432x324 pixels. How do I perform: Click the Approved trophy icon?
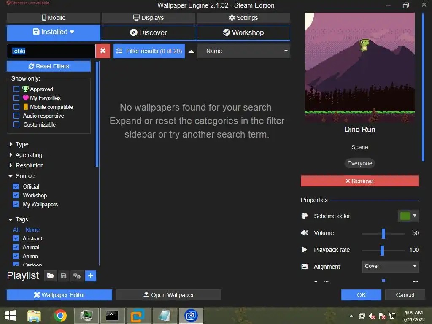(26, 89)
